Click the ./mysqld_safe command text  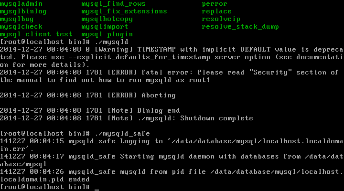click(x=122, y=134)
